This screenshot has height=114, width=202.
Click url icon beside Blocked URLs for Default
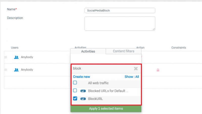83,91
